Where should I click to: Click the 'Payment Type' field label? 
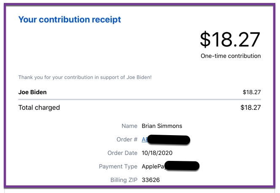(118, 166)
